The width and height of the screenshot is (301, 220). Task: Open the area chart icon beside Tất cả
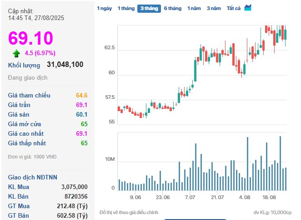click(248, 8)
